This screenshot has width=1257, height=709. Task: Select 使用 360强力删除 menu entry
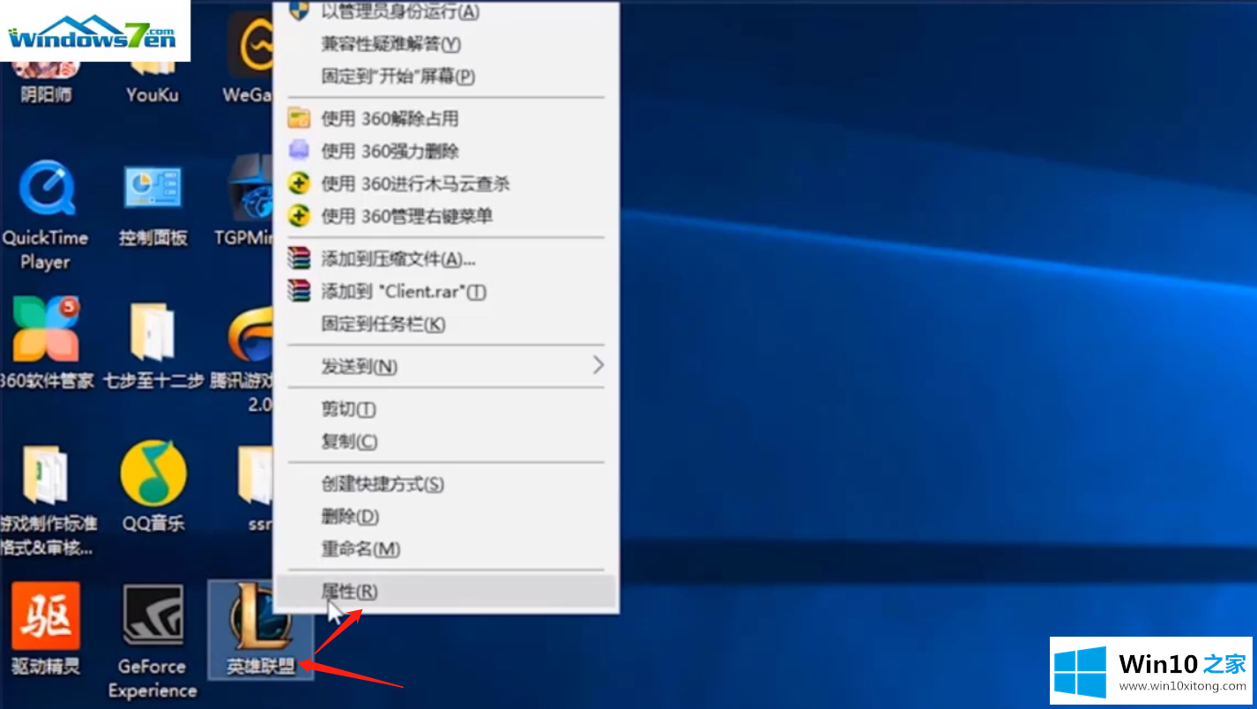click(446, 151)
